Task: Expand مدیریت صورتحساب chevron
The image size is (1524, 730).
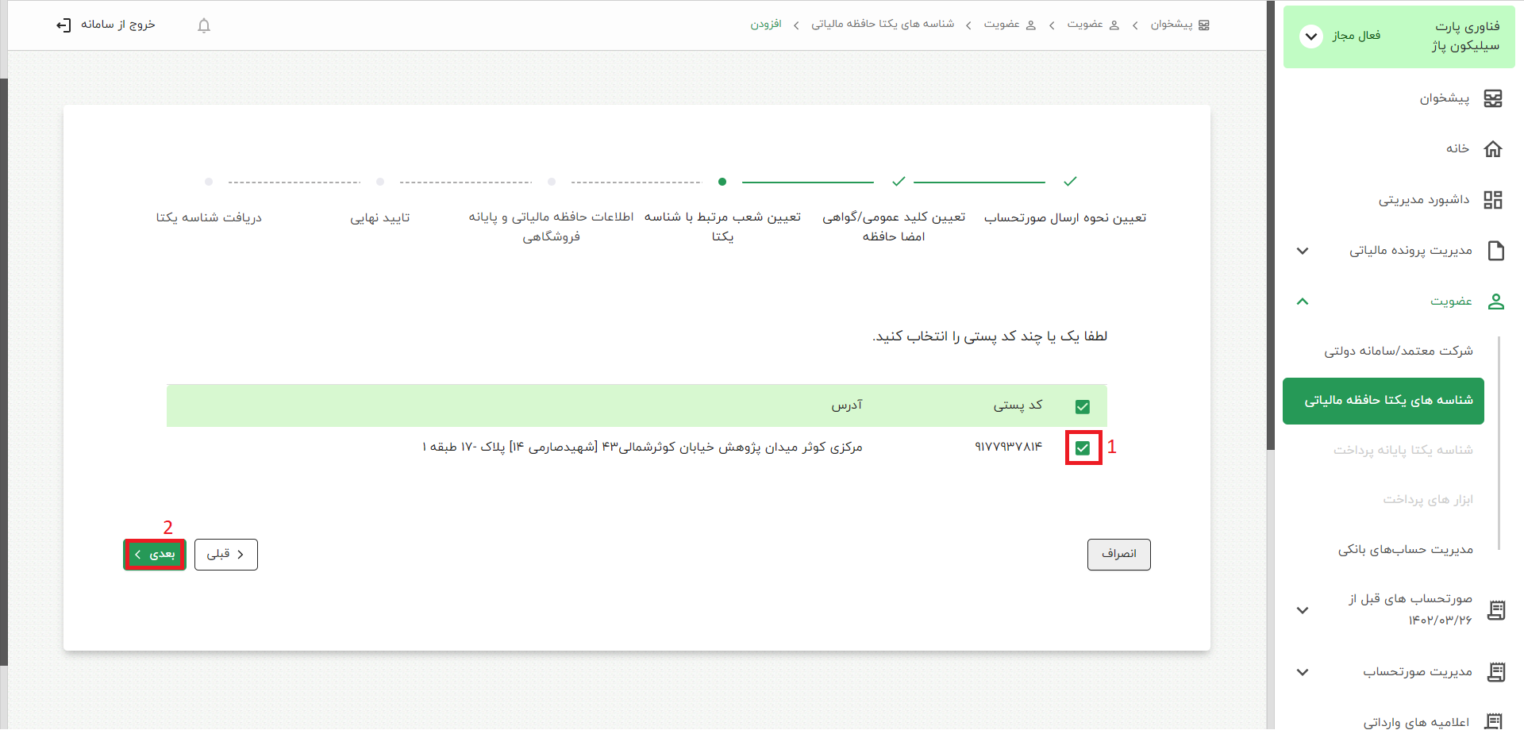Action: [1303, 672]
